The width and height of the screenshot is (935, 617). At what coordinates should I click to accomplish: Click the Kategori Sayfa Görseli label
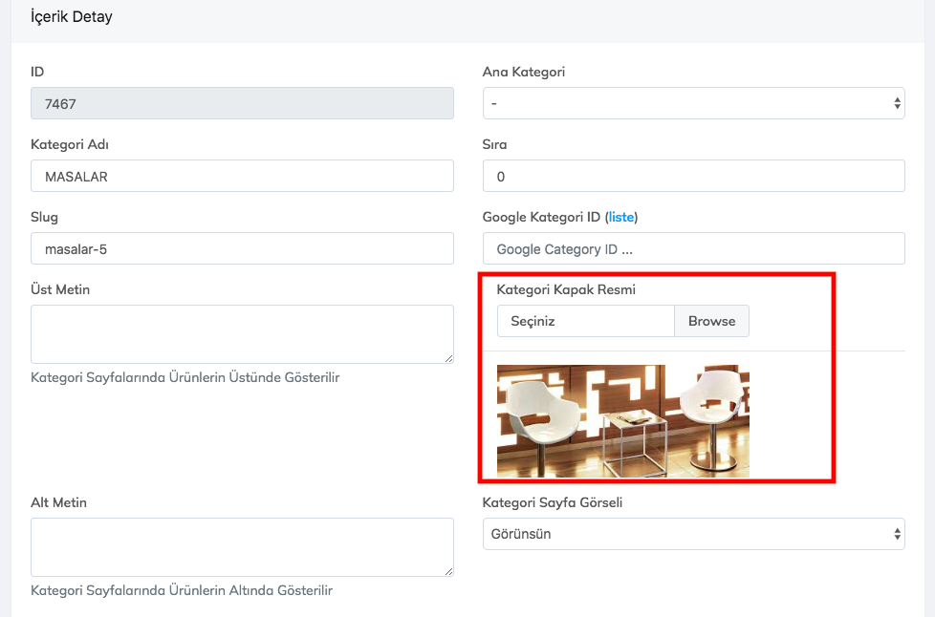coord(552,502)
